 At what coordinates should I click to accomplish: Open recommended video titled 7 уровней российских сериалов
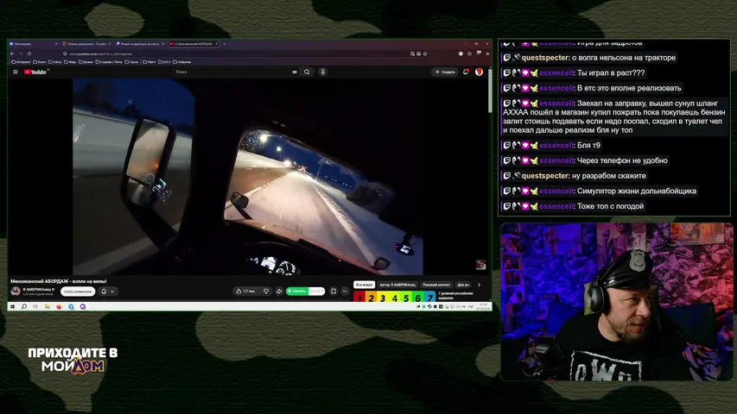pyautogui.click(x=455, y=296)
